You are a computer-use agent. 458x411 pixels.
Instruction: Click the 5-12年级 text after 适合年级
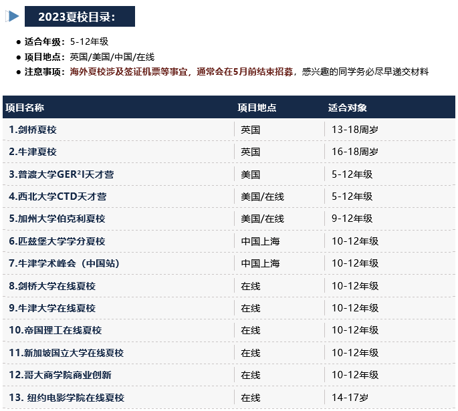point(89,41)
